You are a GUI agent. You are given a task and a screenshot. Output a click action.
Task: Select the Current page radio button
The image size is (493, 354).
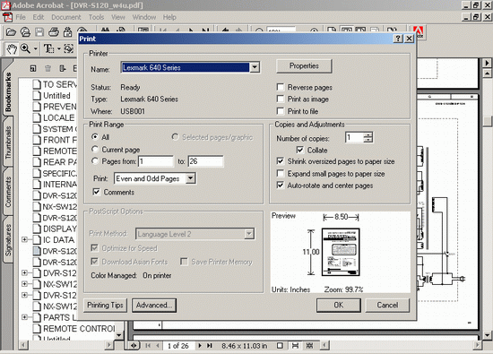tap(95, 149)
